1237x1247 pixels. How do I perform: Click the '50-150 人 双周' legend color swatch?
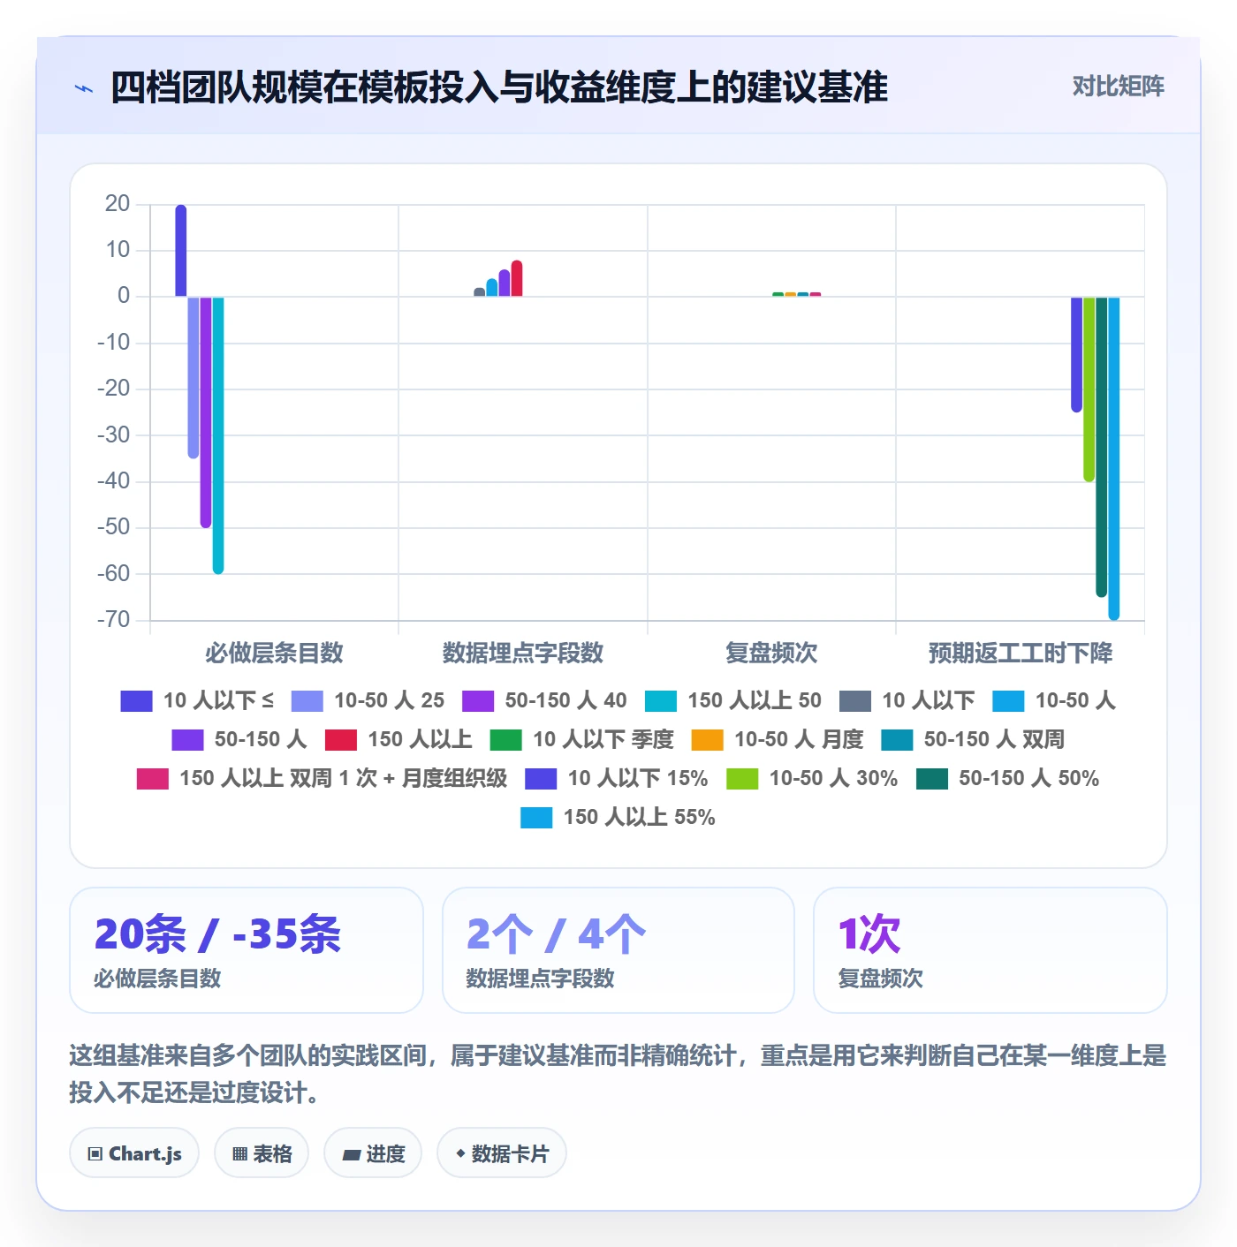(x=897, y=740)
